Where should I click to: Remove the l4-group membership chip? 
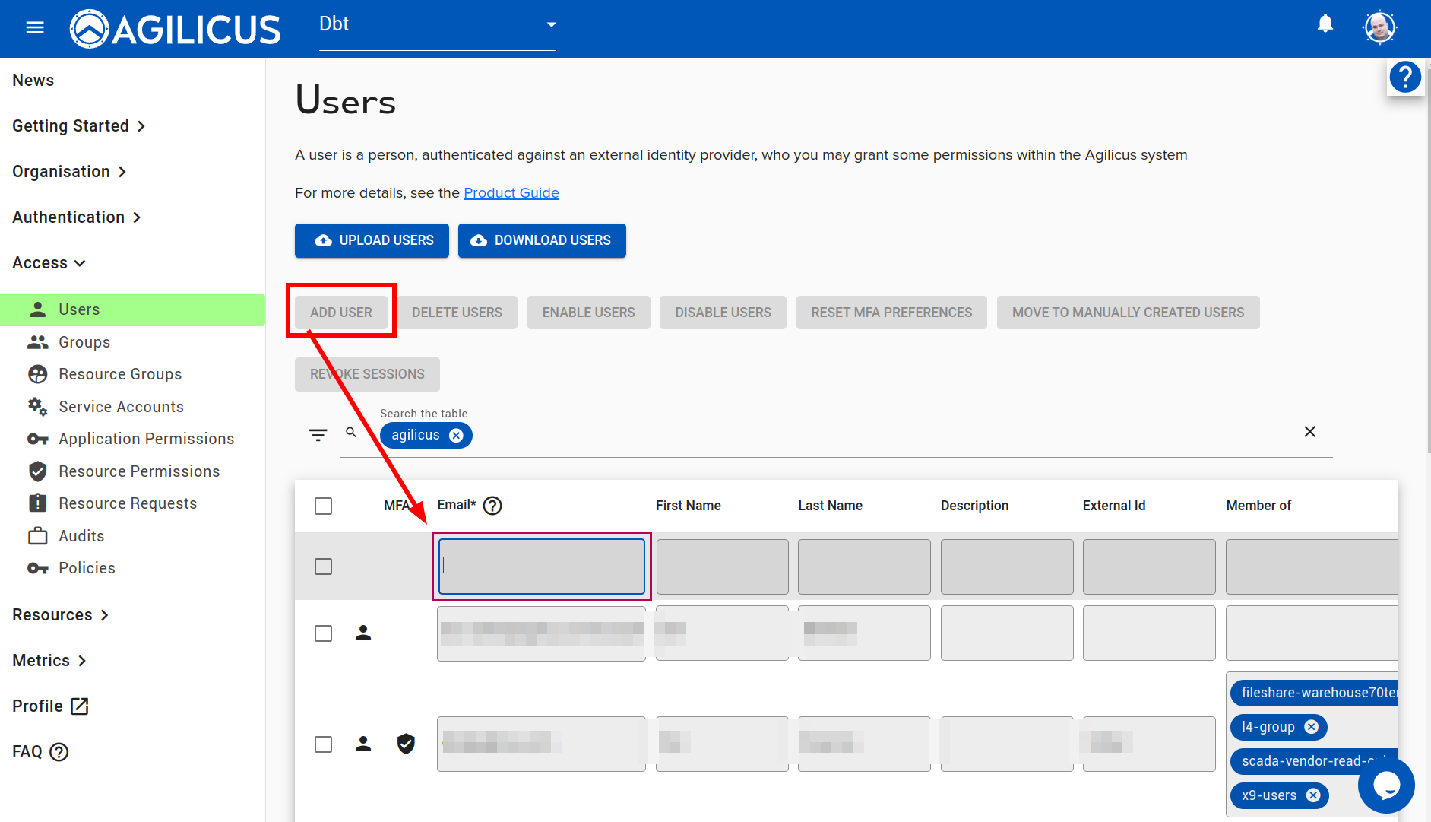(x=1311, y=727)
